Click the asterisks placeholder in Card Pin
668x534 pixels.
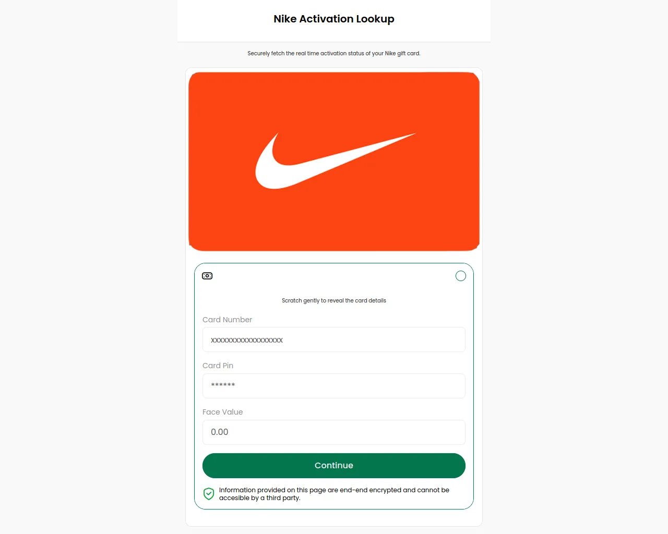tap(223, 385)
